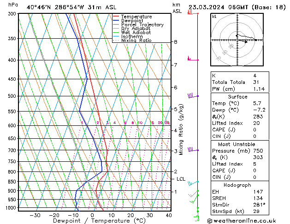The image size is (290, 224).
Task: Click the 850 hPa pressure axis label
Action: click(x=12, y=182)
